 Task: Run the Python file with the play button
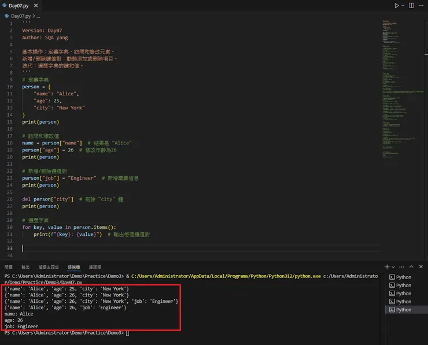[396, 5]
